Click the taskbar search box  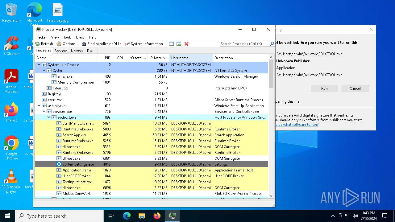(x=59, y=216)
